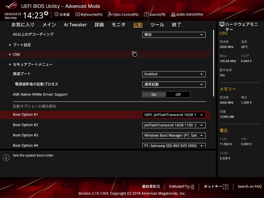Open the 4G decoding dropdown
The height and width of the screenshot is (198, 264).
pyautogui.click(x=174, y=35)
